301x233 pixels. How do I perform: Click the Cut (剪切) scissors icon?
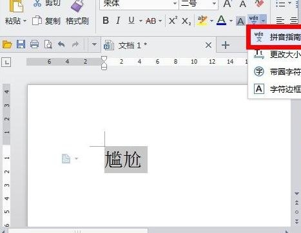37,3
